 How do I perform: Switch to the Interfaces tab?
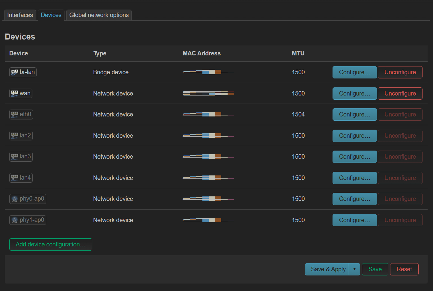[20, 15]
